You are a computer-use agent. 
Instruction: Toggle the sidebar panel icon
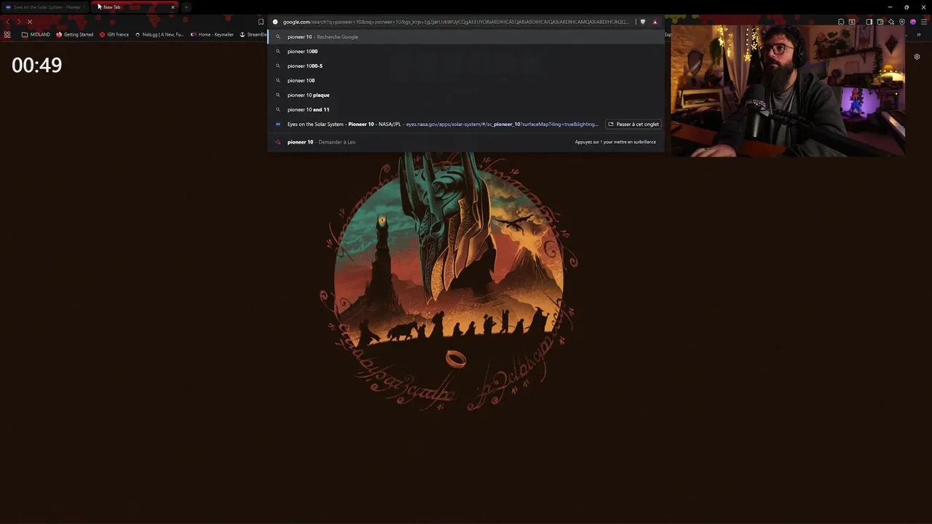(x=869, y=22)
